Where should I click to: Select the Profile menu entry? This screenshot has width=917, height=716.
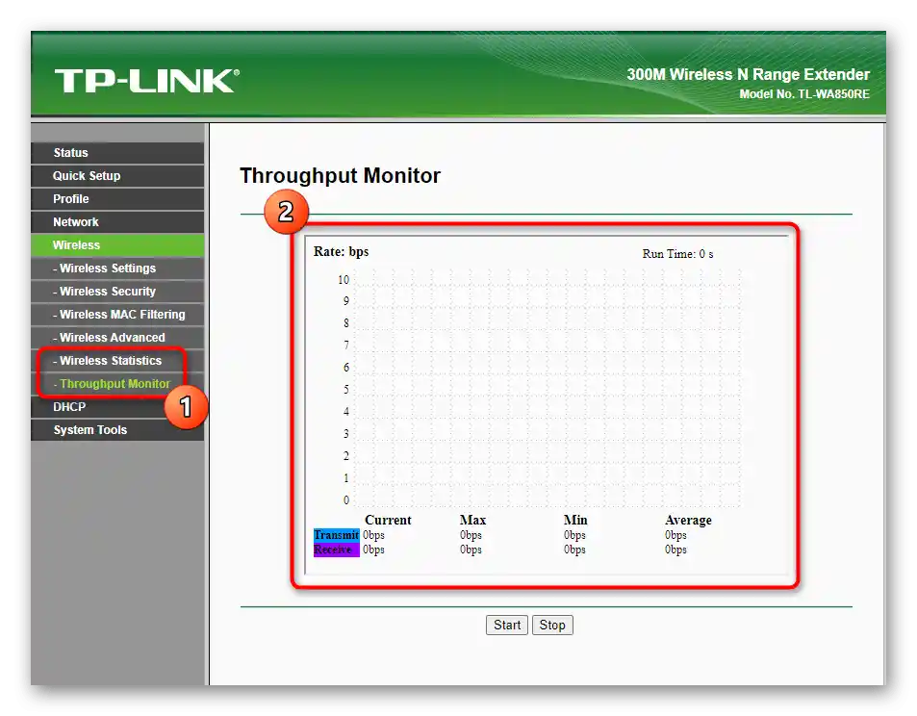[117, 199]
